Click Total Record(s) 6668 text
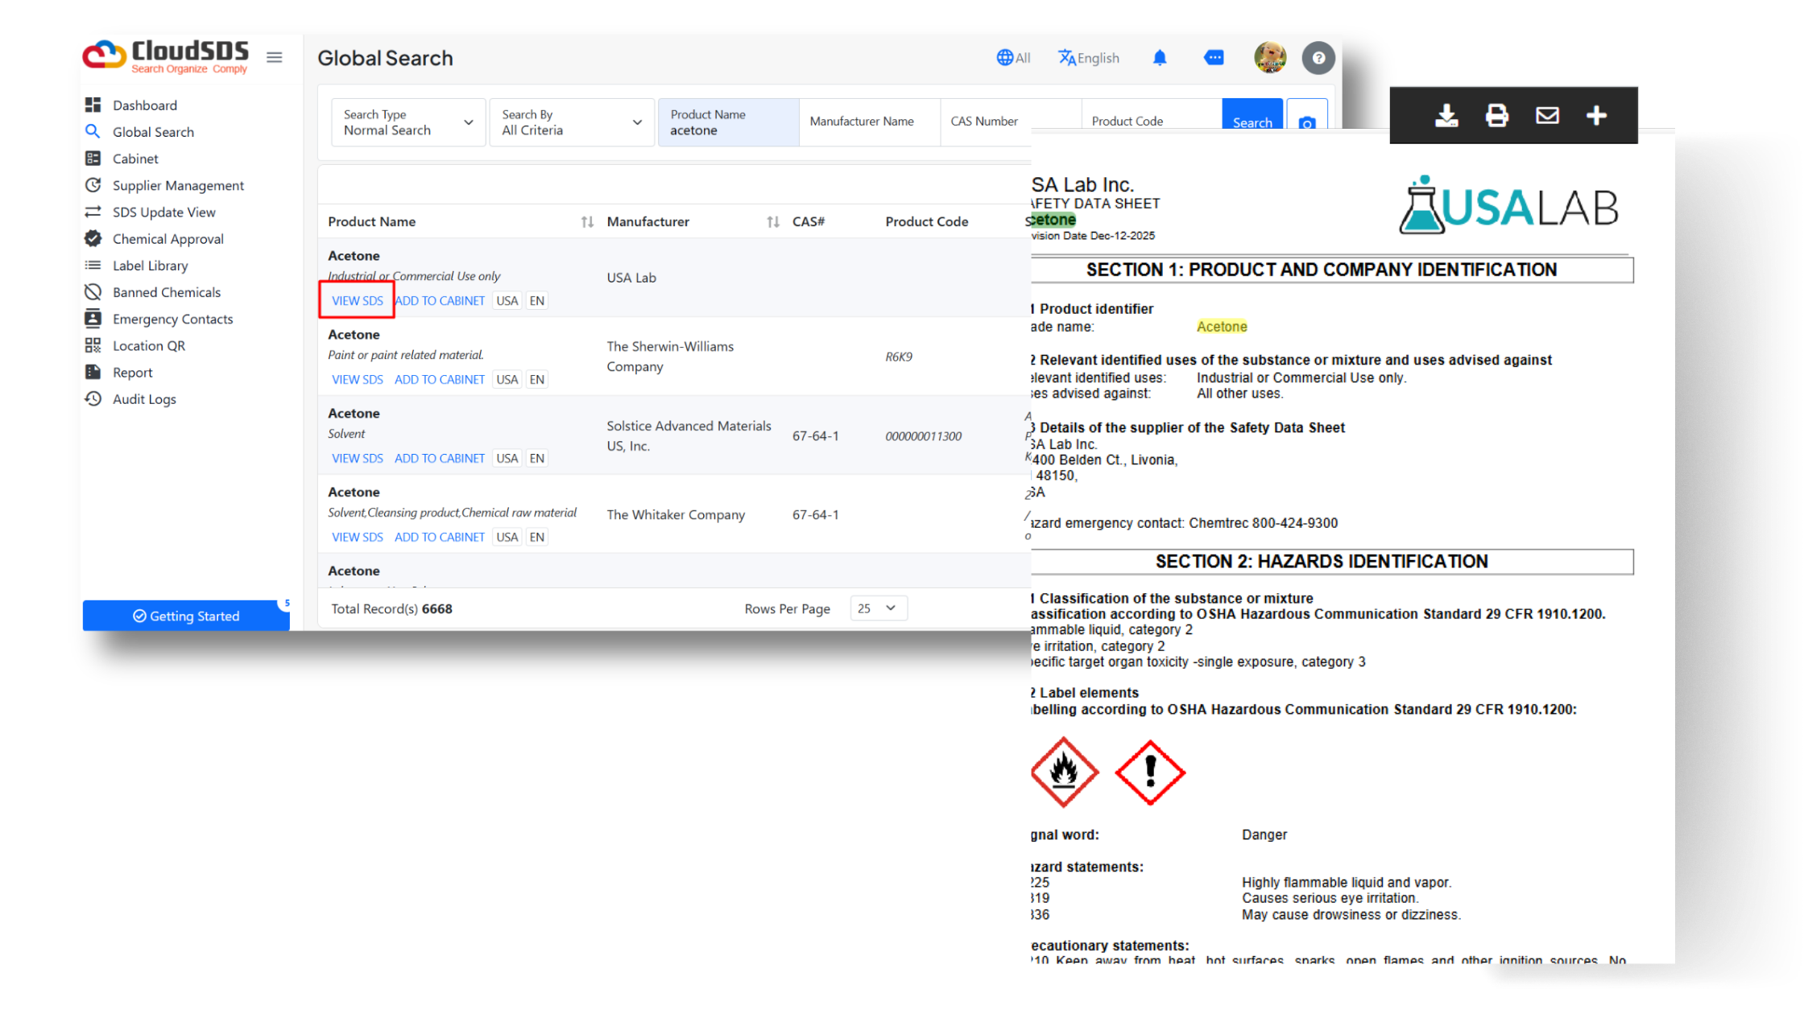The image size is (1804, 1014). coord(391,608)
